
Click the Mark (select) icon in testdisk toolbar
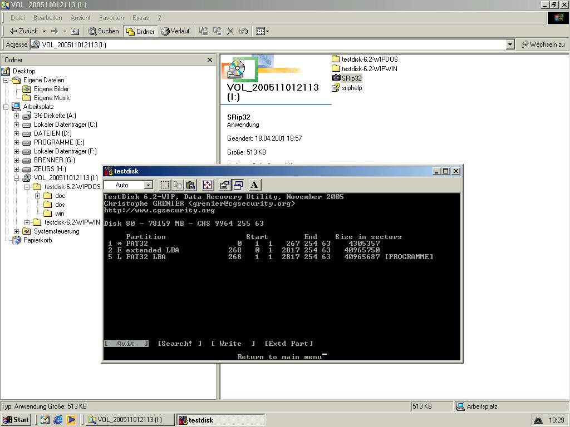[x=165, y=185]
